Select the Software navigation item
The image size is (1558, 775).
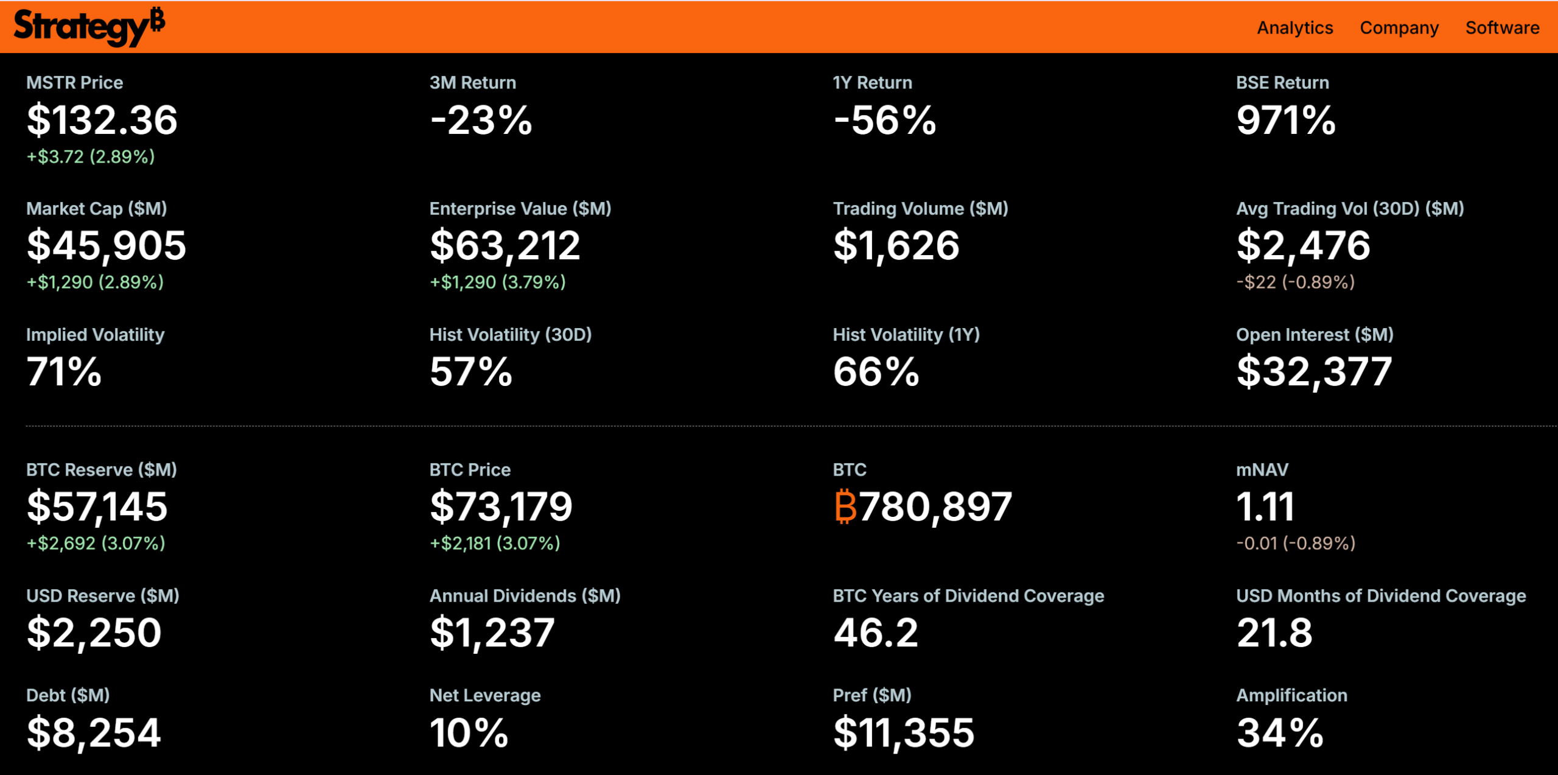1502,27
